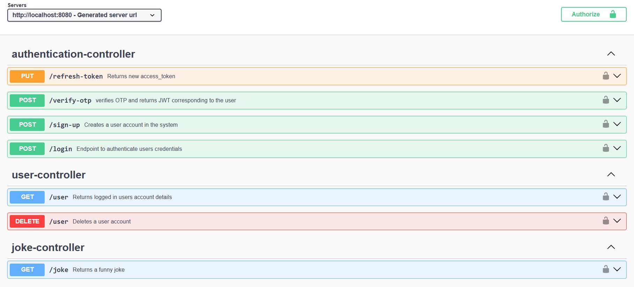Click the POST badge for /verify-otp
Screen dimensions: 634x287
[27, 100]
